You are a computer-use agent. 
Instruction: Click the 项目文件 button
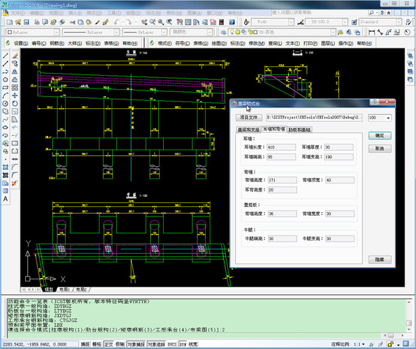coord(248,118)
